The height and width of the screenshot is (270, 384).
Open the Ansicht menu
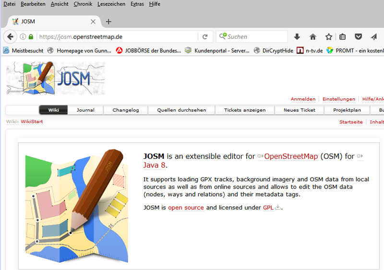[x=60, y=4]
